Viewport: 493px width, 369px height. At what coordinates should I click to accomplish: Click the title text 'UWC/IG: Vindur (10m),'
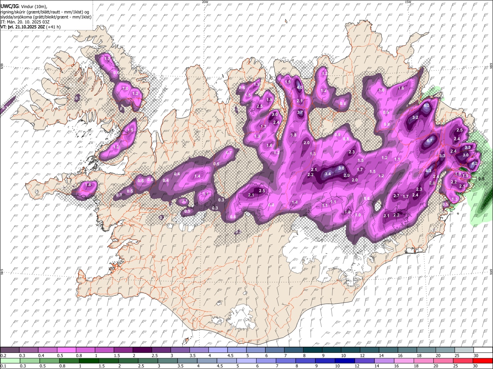[x=24, y=6]
